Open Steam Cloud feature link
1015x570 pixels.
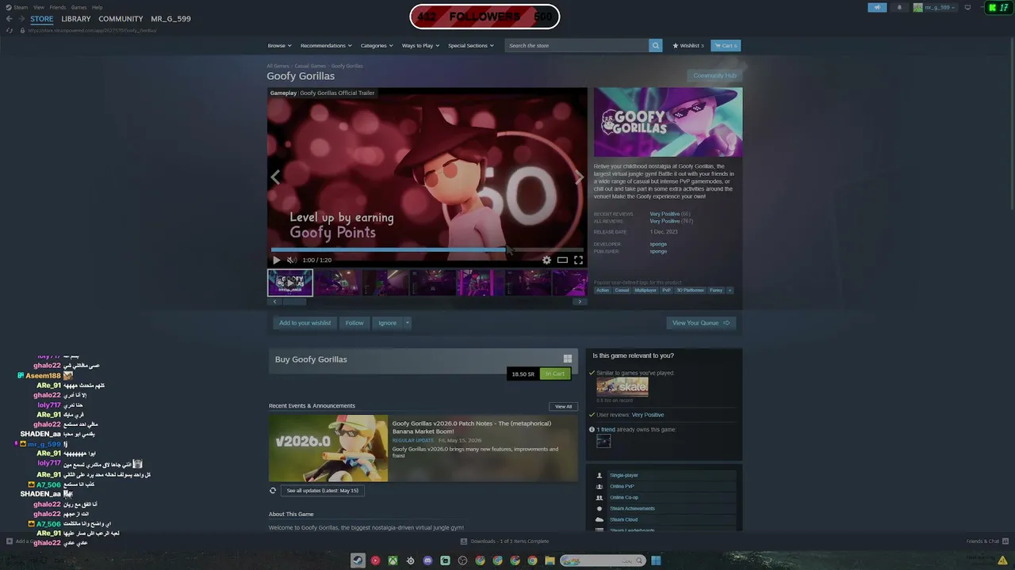(x=624, y=519)
